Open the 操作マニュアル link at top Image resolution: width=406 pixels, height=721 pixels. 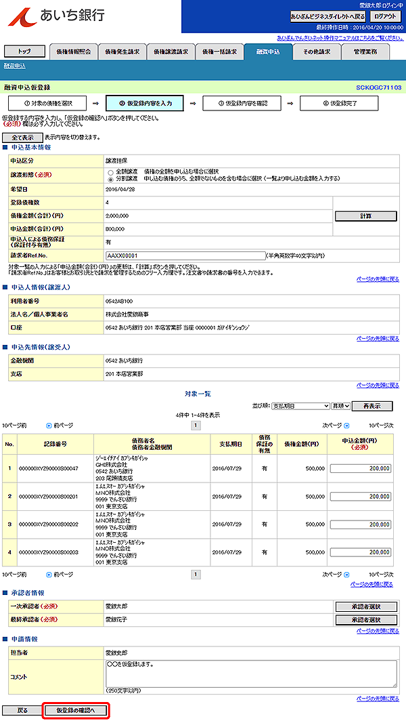point(340,38)
